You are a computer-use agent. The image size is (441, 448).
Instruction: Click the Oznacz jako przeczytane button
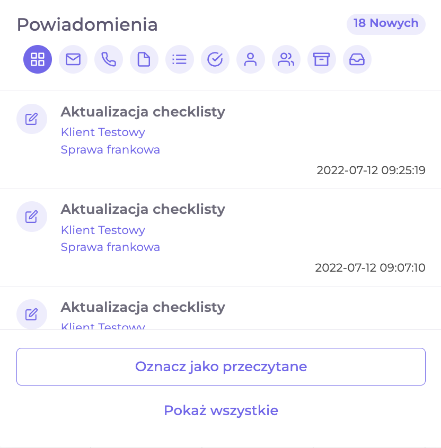221,366
